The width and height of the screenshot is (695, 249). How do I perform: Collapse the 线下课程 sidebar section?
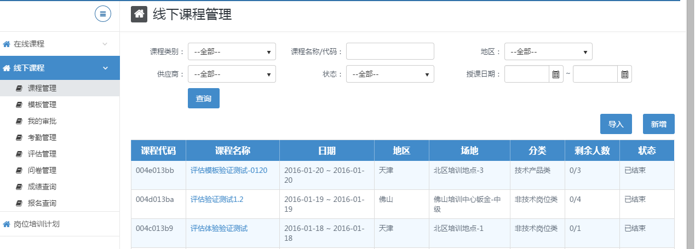click(x=105, y=68)
